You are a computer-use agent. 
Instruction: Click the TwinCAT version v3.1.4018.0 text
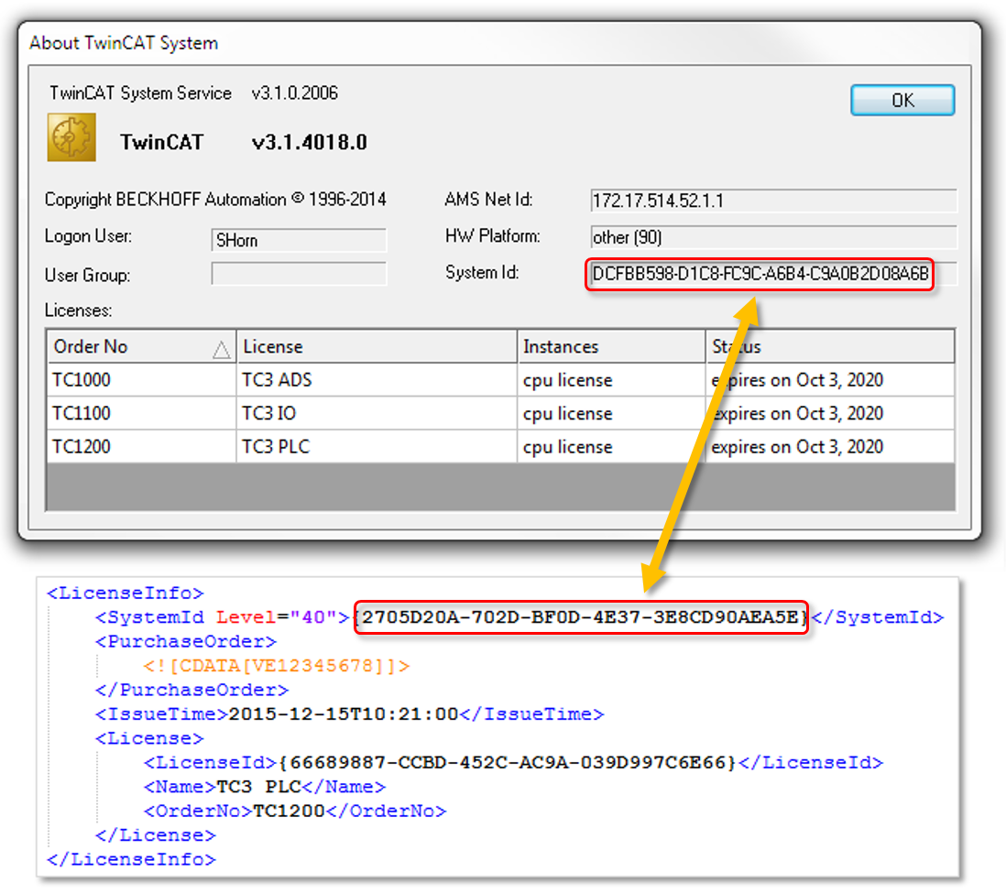310,142
